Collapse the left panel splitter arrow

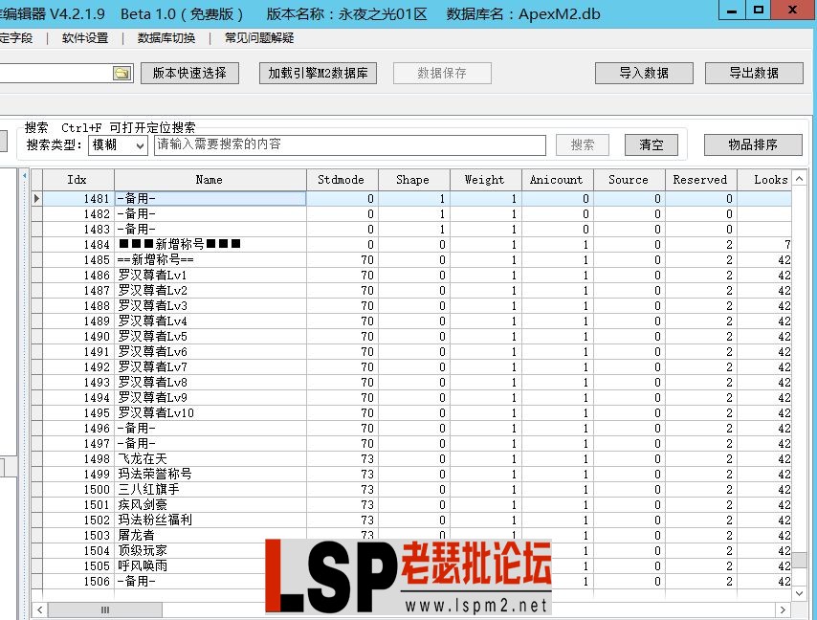point(25,176)
